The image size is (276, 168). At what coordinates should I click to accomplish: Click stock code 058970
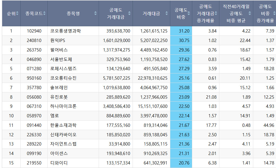click(x=34, y=116)
